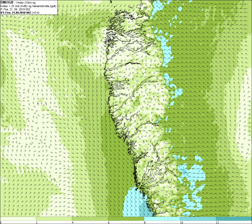Viewport: 252px width, 224px height.
Task: Click the 'IT: Fös. 21. 09. 2018 00Z' line
Action: 15,9
